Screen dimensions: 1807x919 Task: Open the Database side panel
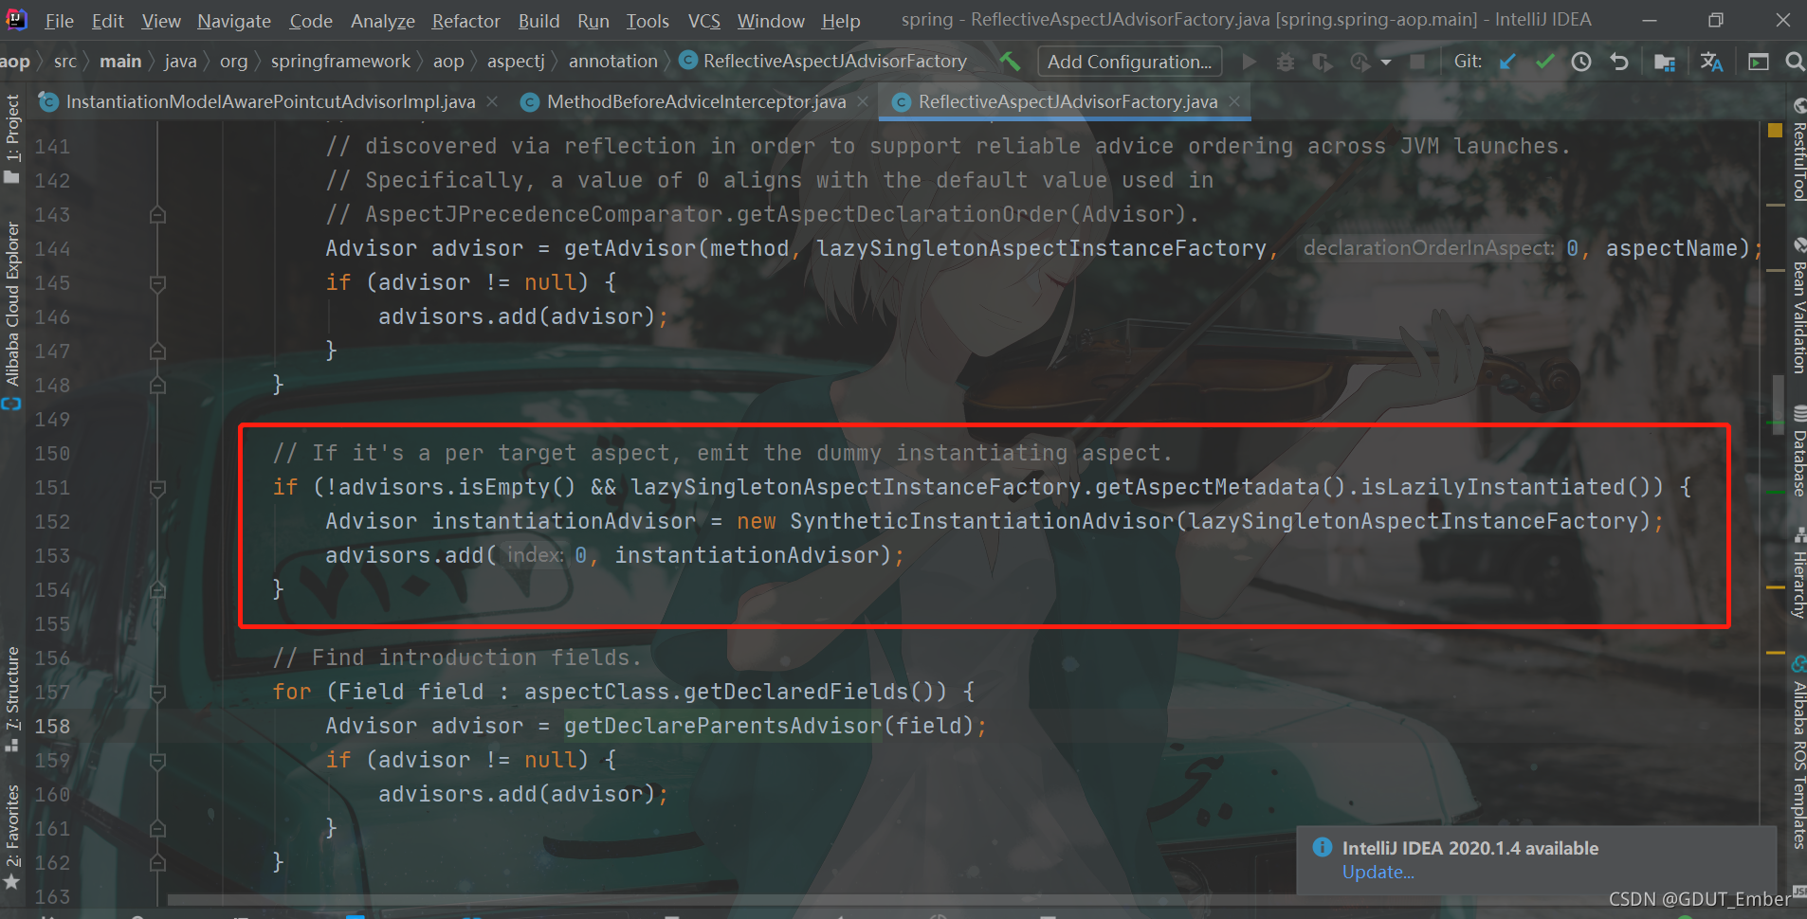1798,452
